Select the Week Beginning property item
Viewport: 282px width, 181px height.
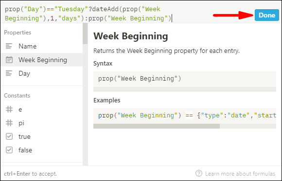pyautogui.click(x=42, y=60)
